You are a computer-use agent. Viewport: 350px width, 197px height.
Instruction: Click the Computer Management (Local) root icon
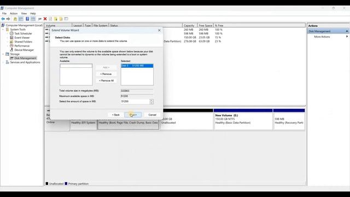point(3,25)
